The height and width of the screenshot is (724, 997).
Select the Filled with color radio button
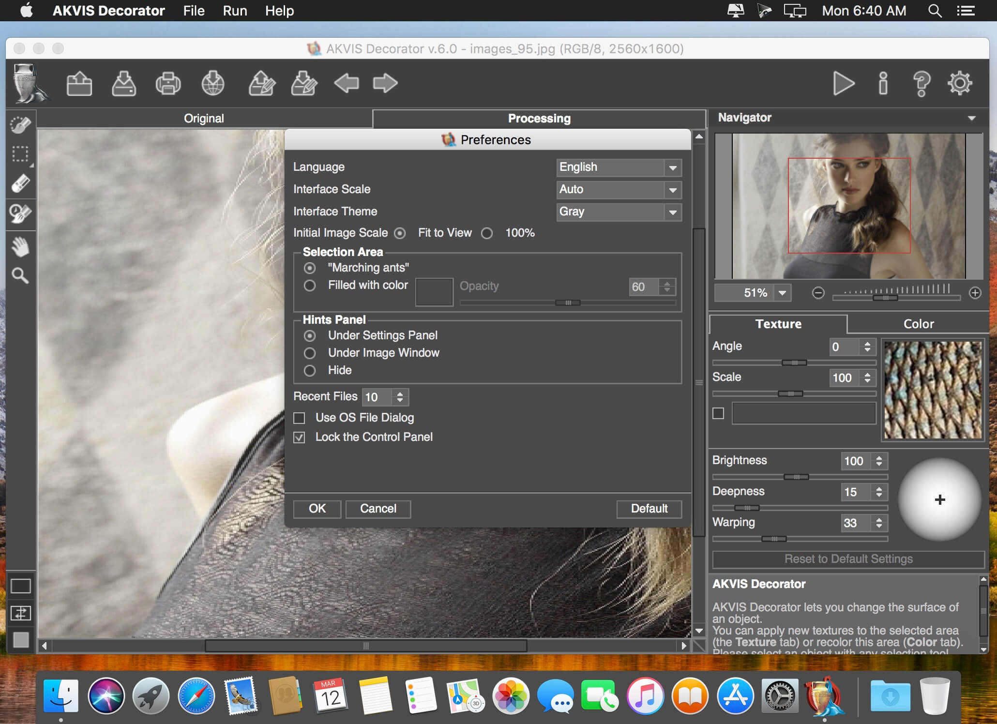tap(310, 286)
